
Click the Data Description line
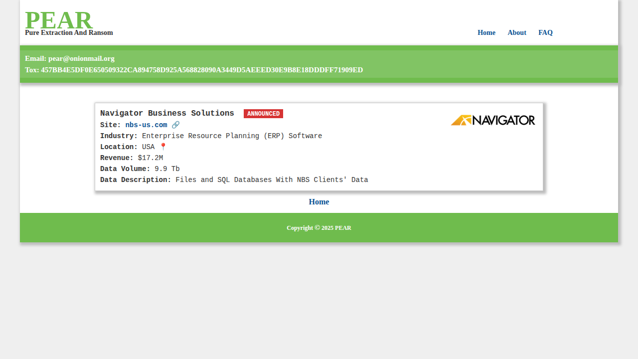(x=234, y=180)
